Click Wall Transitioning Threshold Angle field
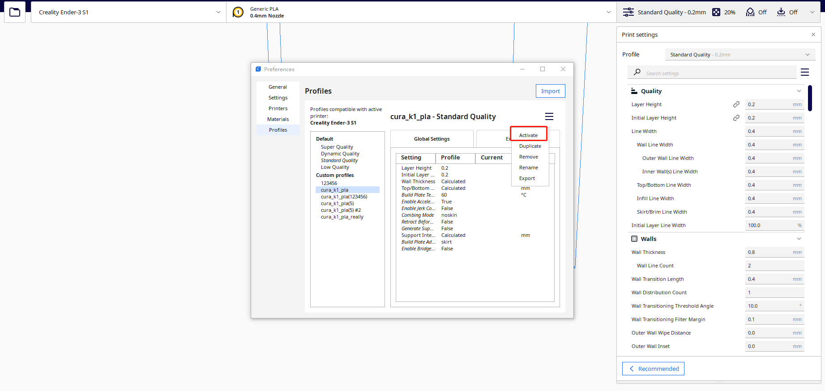The width and height of the screenshot is (825, 391). [774, 306]
